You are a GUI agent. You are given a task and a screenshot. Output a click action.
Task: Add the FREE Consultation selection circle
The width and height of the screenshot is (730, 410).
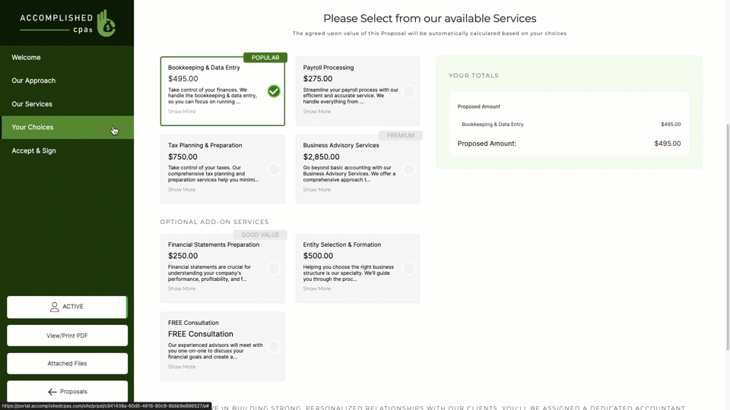click(274, 347)
